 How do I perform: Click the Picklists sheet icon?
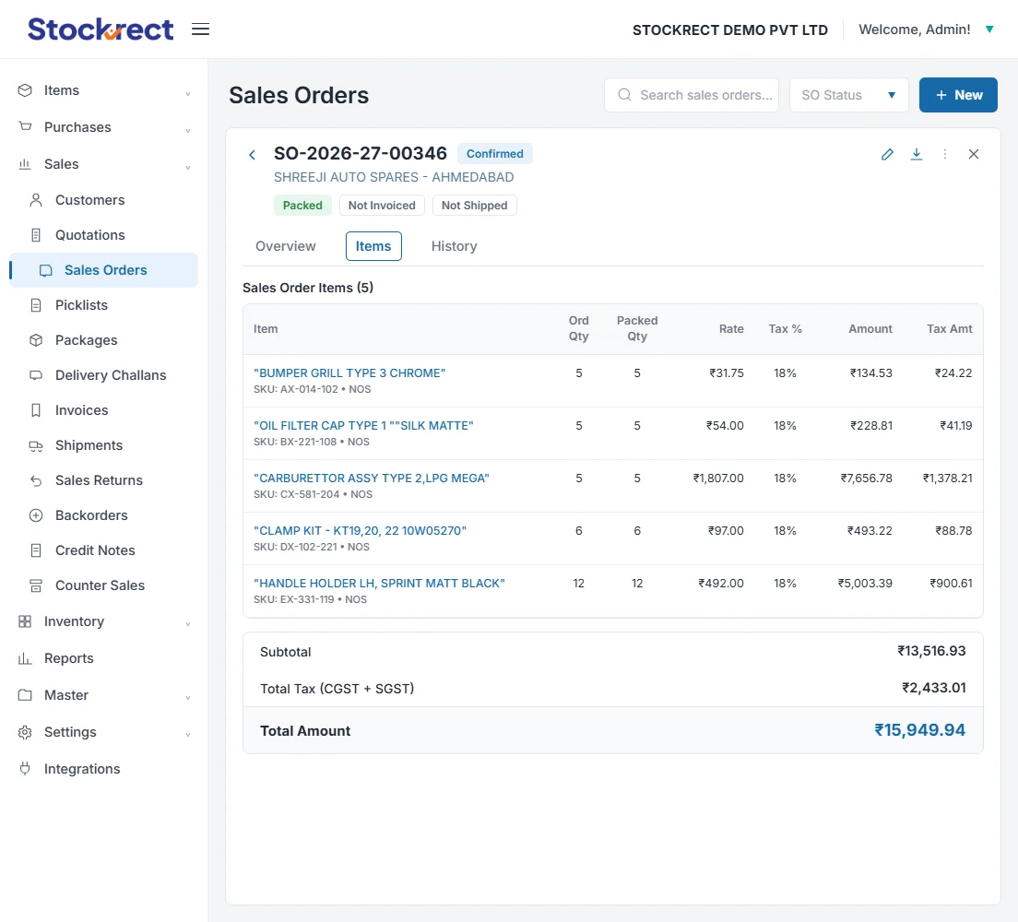click(x=36, y=305)
